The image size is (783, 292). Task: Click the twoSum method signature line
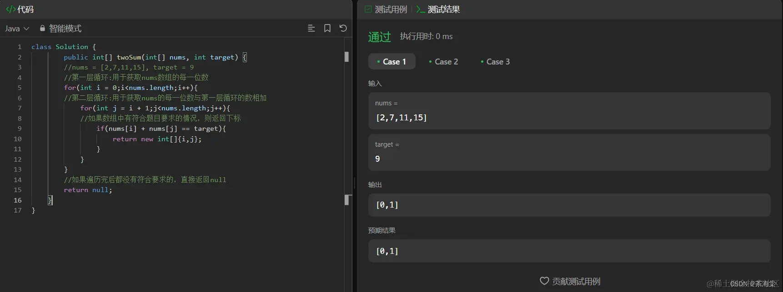[155, 57]
